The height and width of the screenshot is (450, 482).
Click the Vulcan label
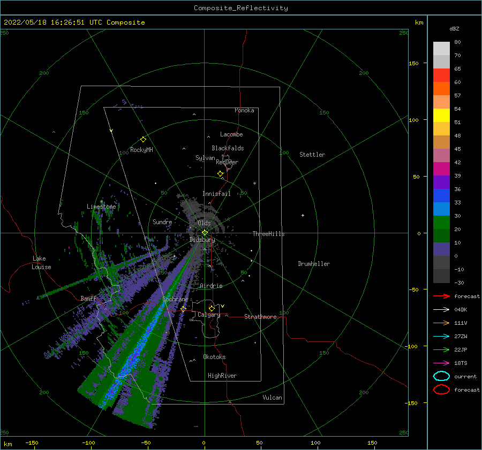click(x=273, y=398)
